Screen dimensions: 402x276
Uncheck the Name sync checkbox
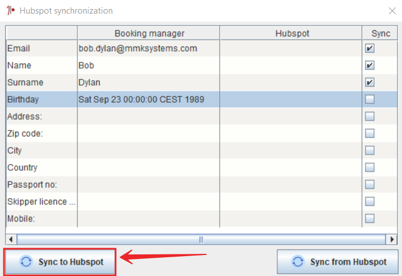pos(370,65)
